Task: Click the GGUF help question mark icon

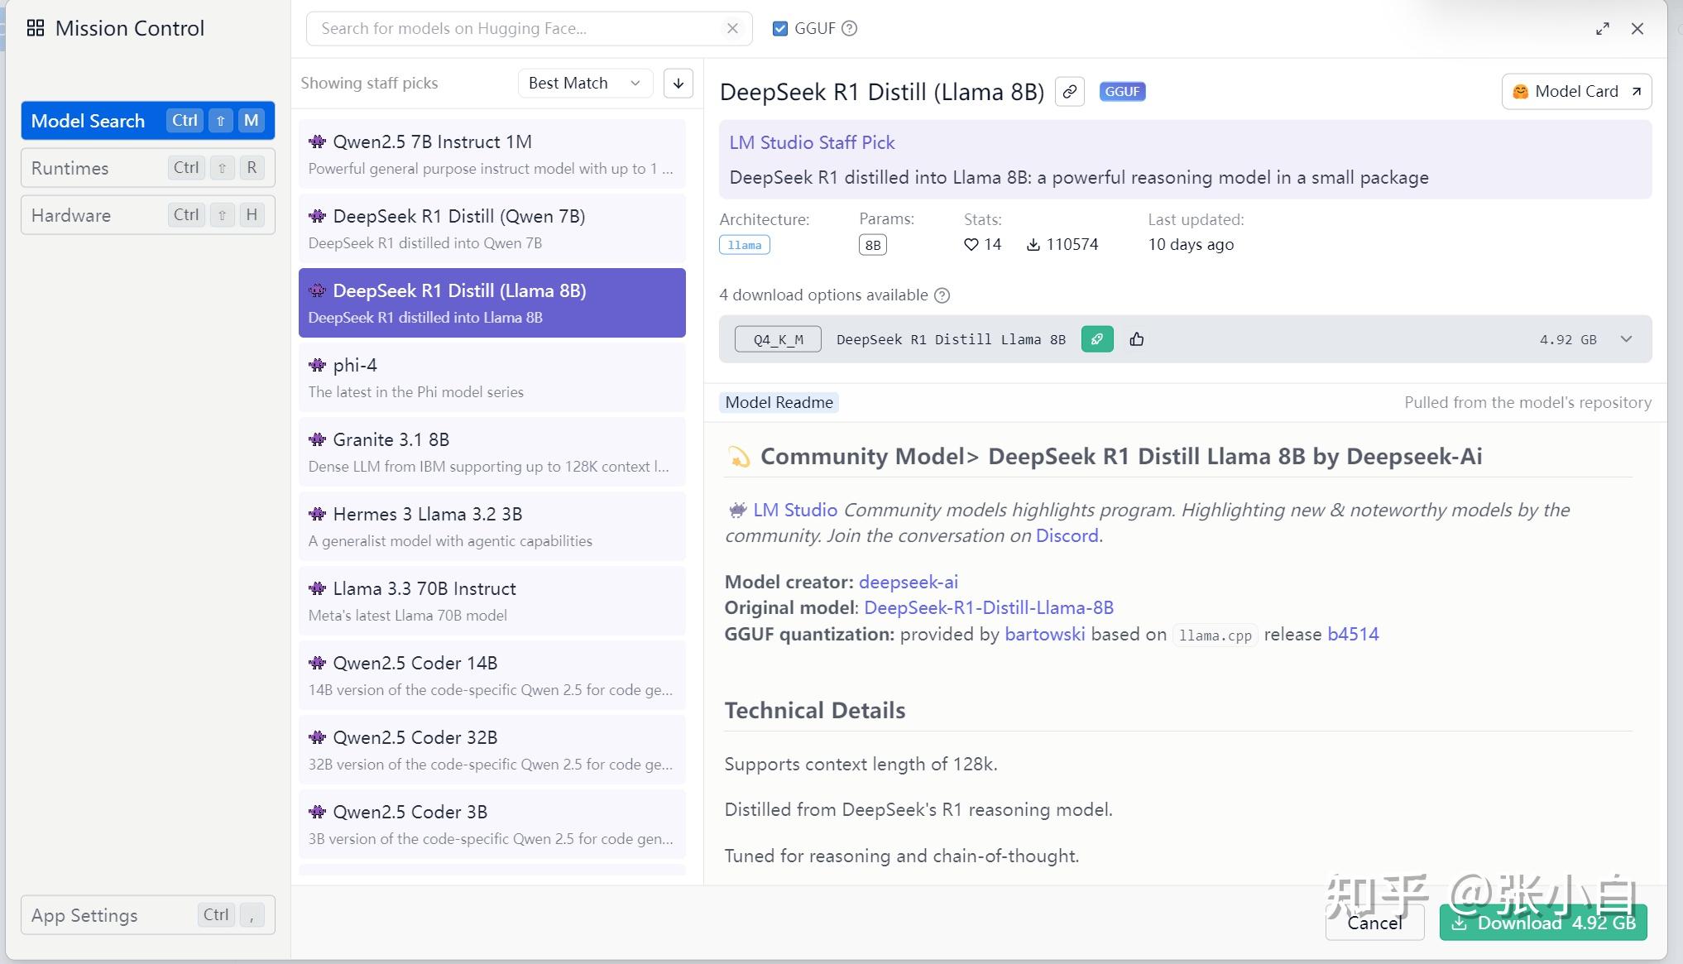Action: click(x=849, y=28)
